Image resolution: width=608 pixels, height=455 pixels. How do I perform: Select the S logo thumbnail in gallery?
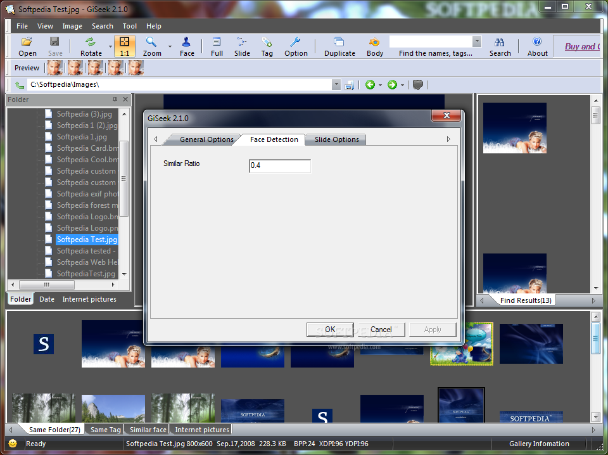(x=44, y=344)
